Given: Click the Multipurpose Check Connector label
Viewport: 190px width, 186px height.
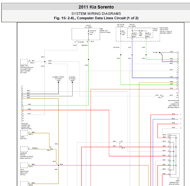Looking at the screenshot, I should click(x=174, y=104).
